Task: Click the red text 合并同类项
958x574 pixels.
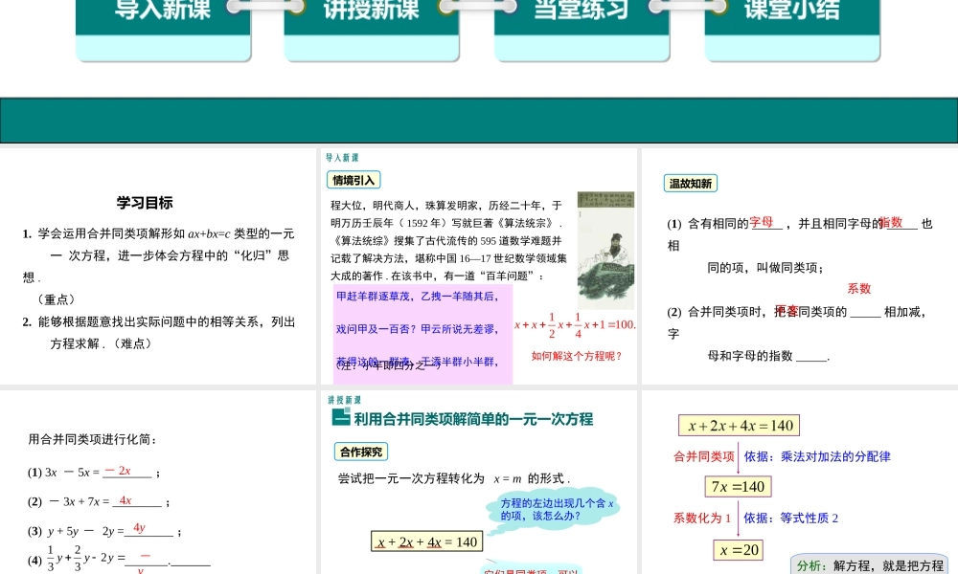Action: pyautogui.click(x=704, y=456)
